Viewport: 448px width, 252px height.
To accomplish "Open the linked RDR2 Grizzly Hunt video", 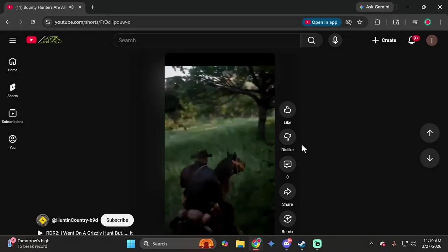I will (85, 233).
